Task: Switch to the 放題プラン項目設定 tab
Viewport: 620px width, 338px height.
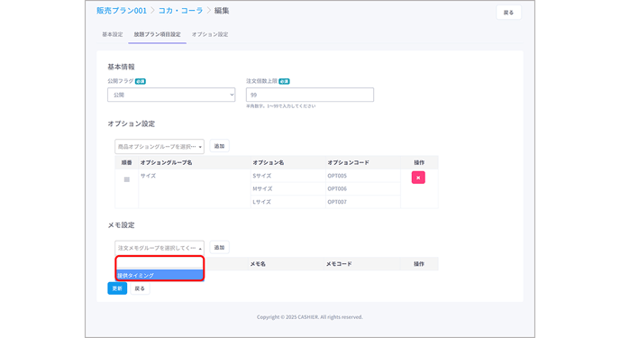Action: (x=158, y=34)
